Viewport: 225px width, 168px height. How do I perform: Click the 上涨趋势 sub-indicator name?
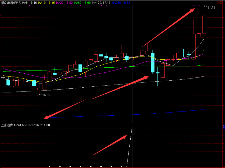[7, 125]
